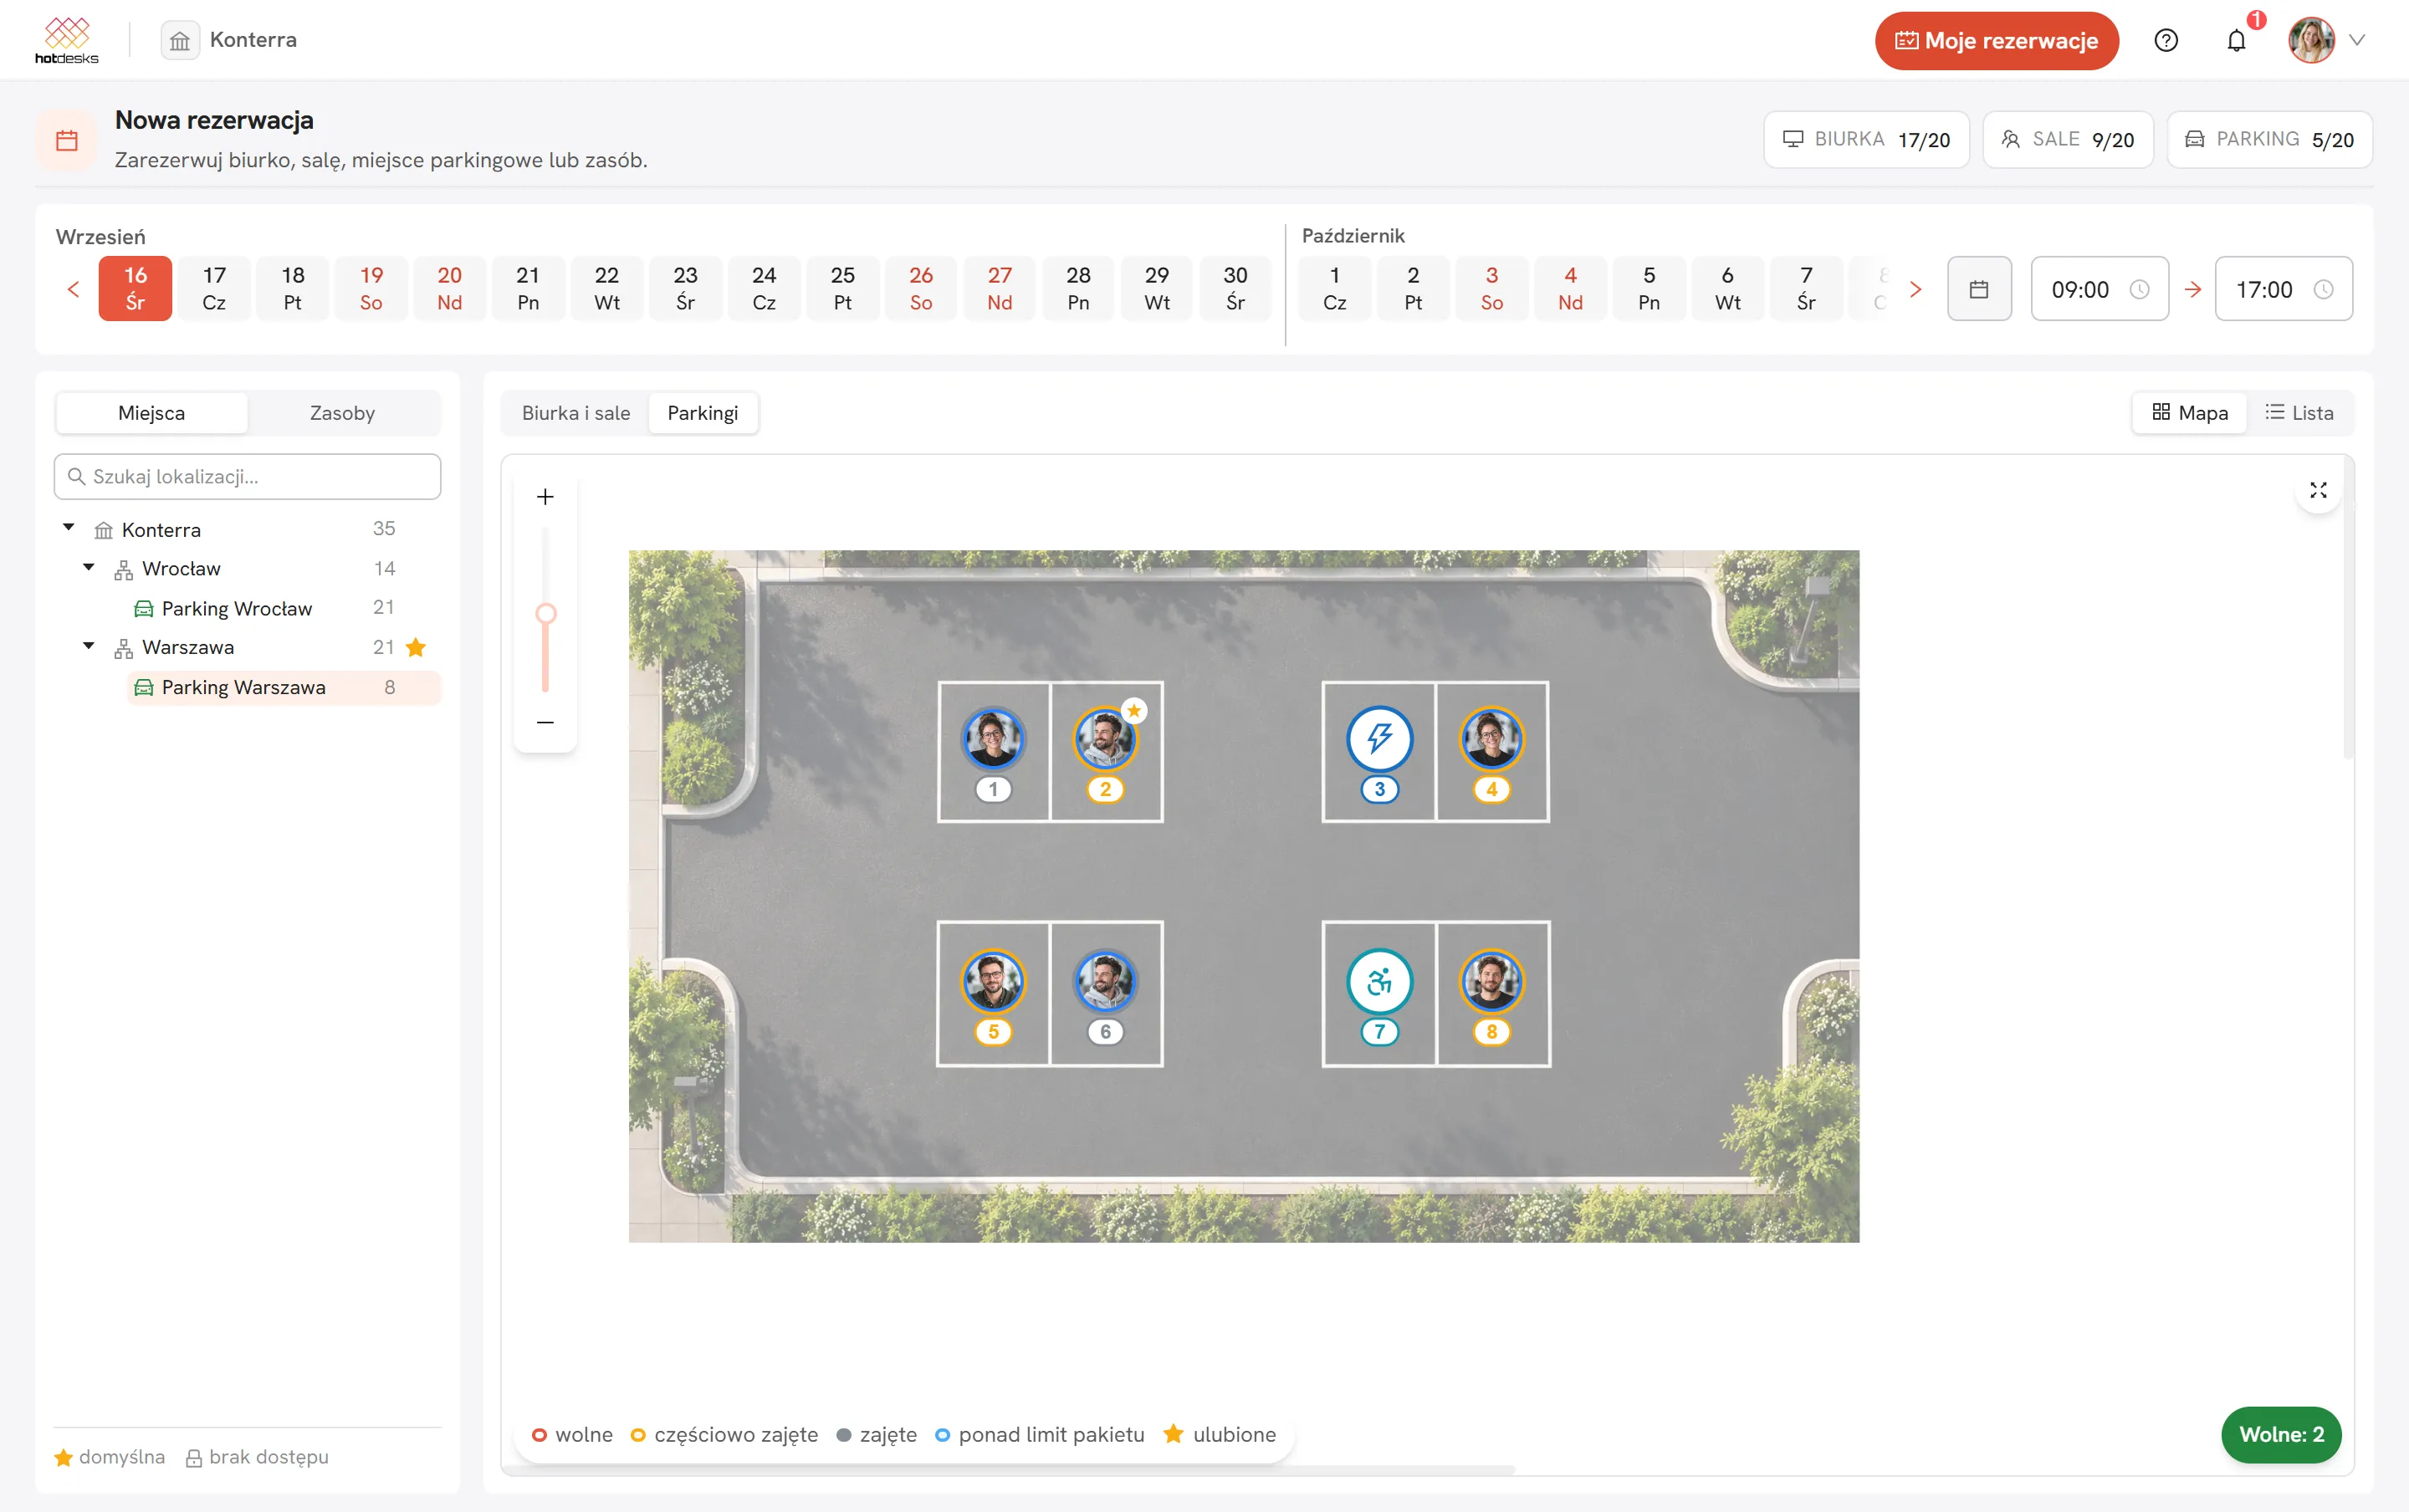The width and height of the screenshot is (2409, 1512).
Task: Open end time 17:00 picker
Action: pyautogui.click(x=2283, y=289)
